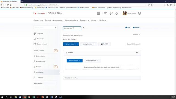Open Upload / Create inside Syllabus
Screen dimensions: 176x99
tap(75, 61)
